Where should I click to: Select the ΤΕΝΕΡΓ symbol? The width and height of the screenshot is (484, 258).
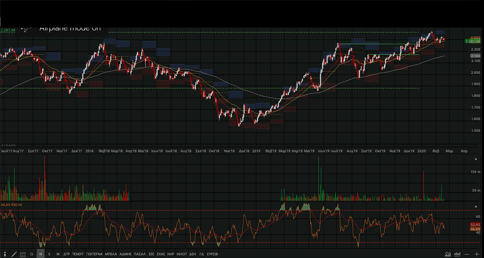pos(78,254)
